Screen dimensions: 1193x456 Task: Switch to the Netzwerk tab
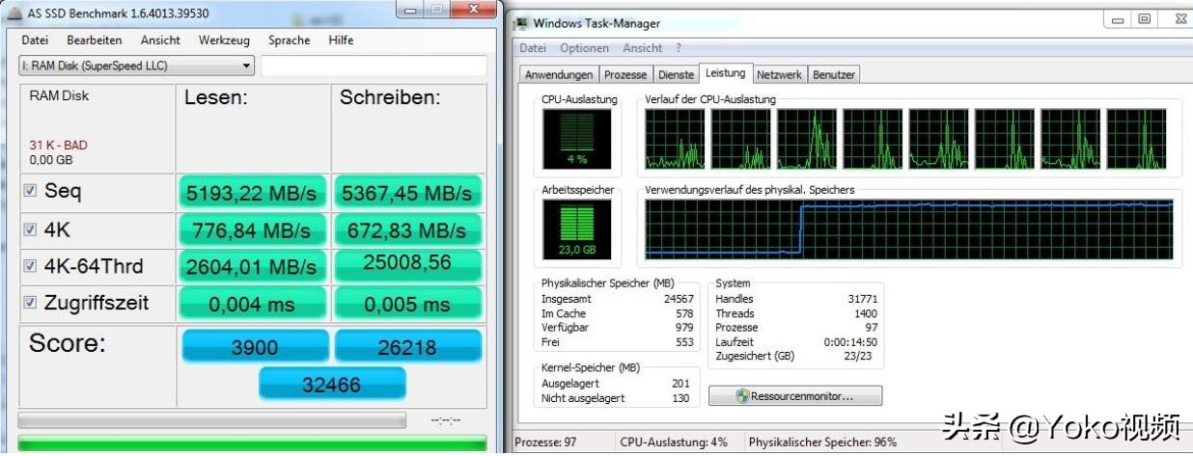pyautogui.click(x=779, y=74)
